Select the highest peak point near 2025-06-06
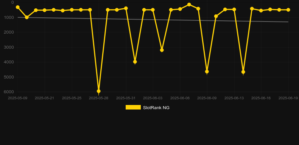The height and width of the screenshot is (145, 299). point(189,5)
